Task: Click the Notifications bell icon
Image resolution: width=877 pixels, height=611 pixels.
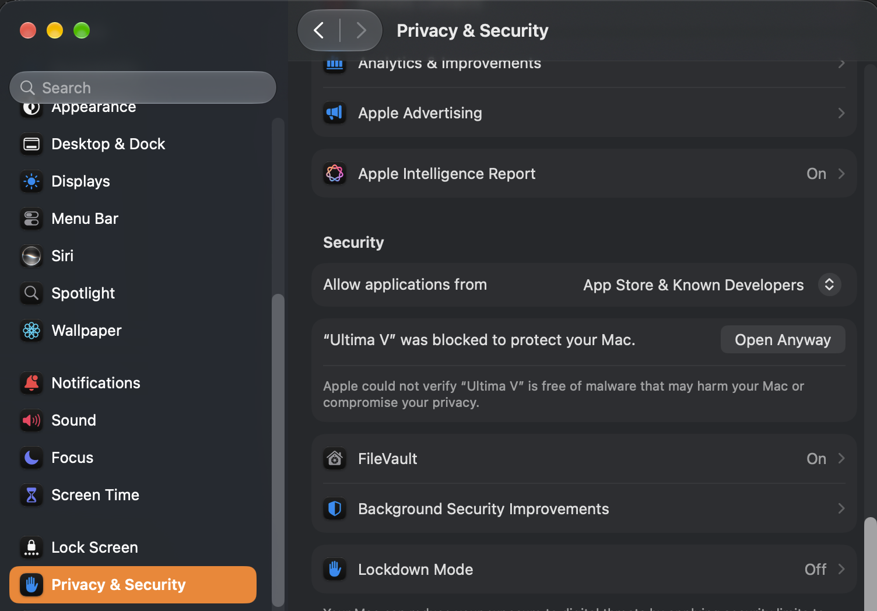Action: click(x=31, y=383)
